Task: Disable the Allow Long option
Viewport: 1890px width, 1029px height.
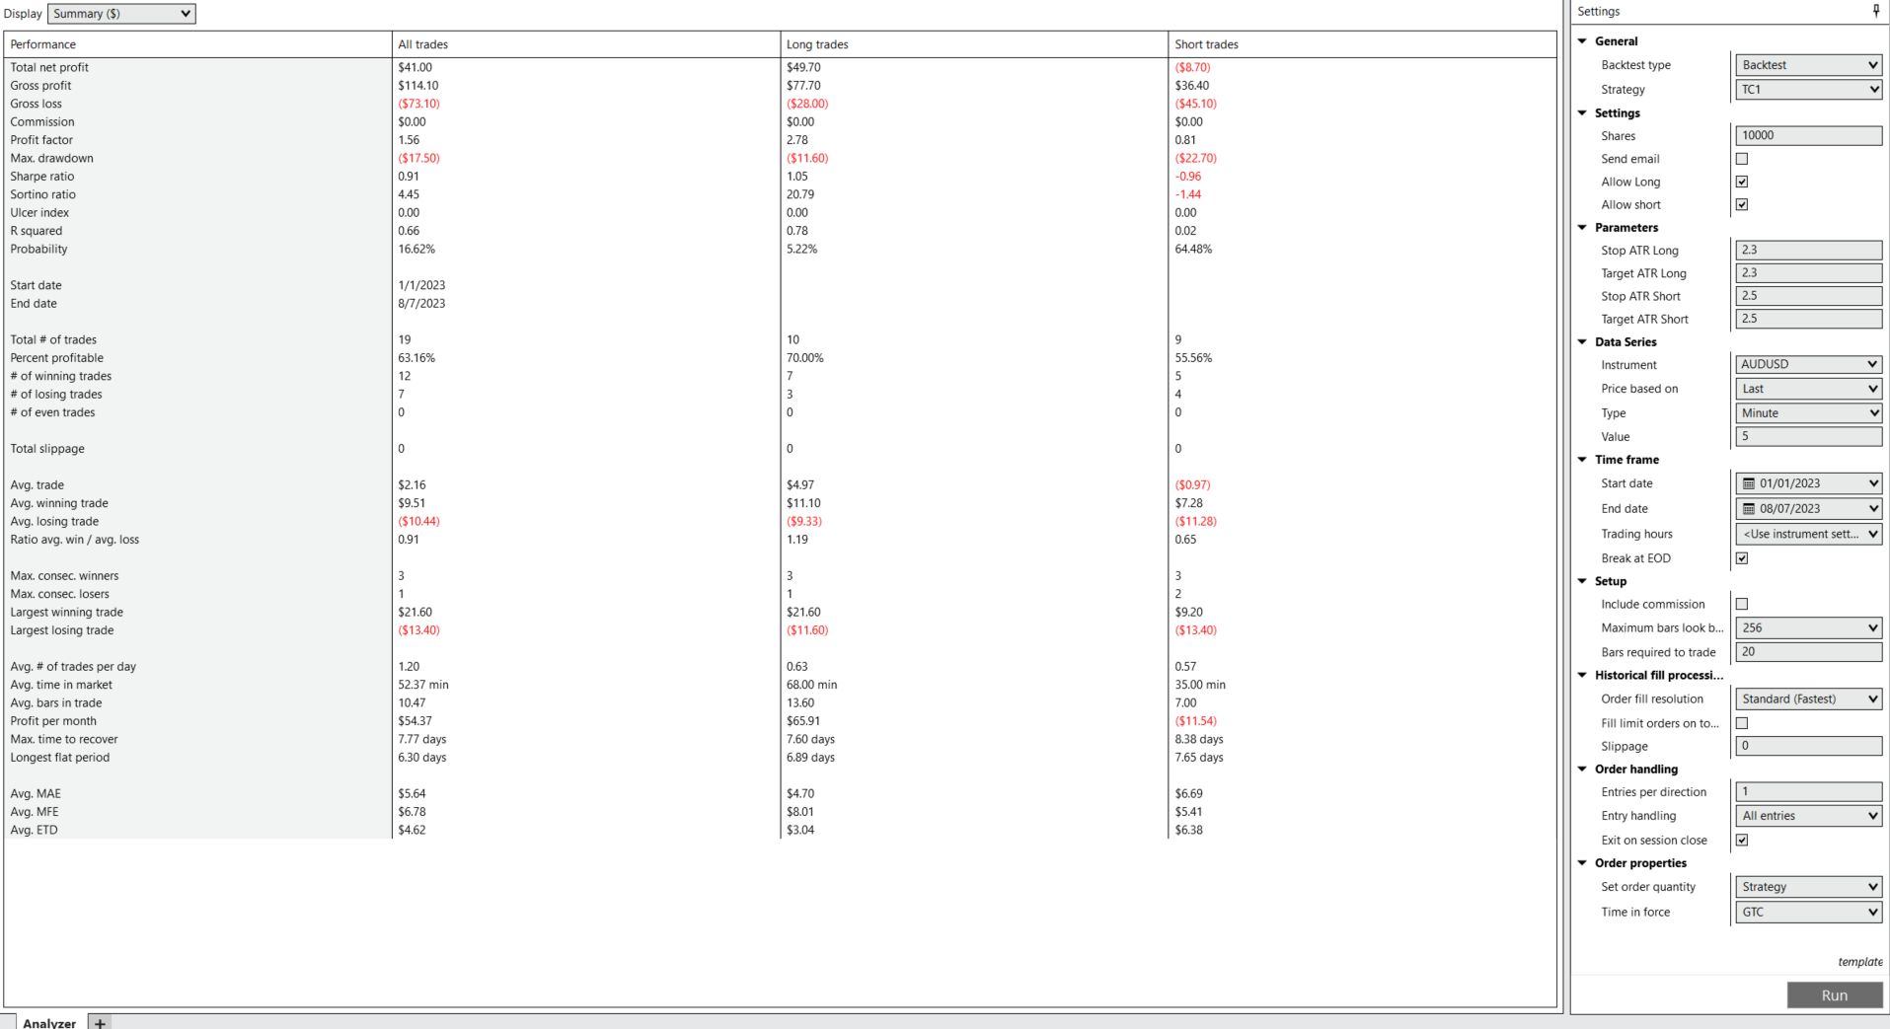Action: 1742,181
